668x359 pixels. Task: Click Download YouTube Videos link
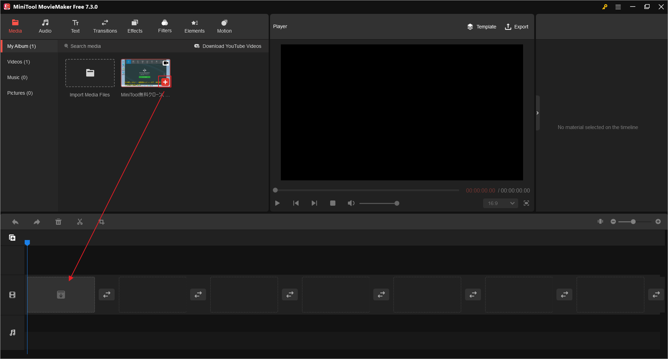click(x=228, y=46)
